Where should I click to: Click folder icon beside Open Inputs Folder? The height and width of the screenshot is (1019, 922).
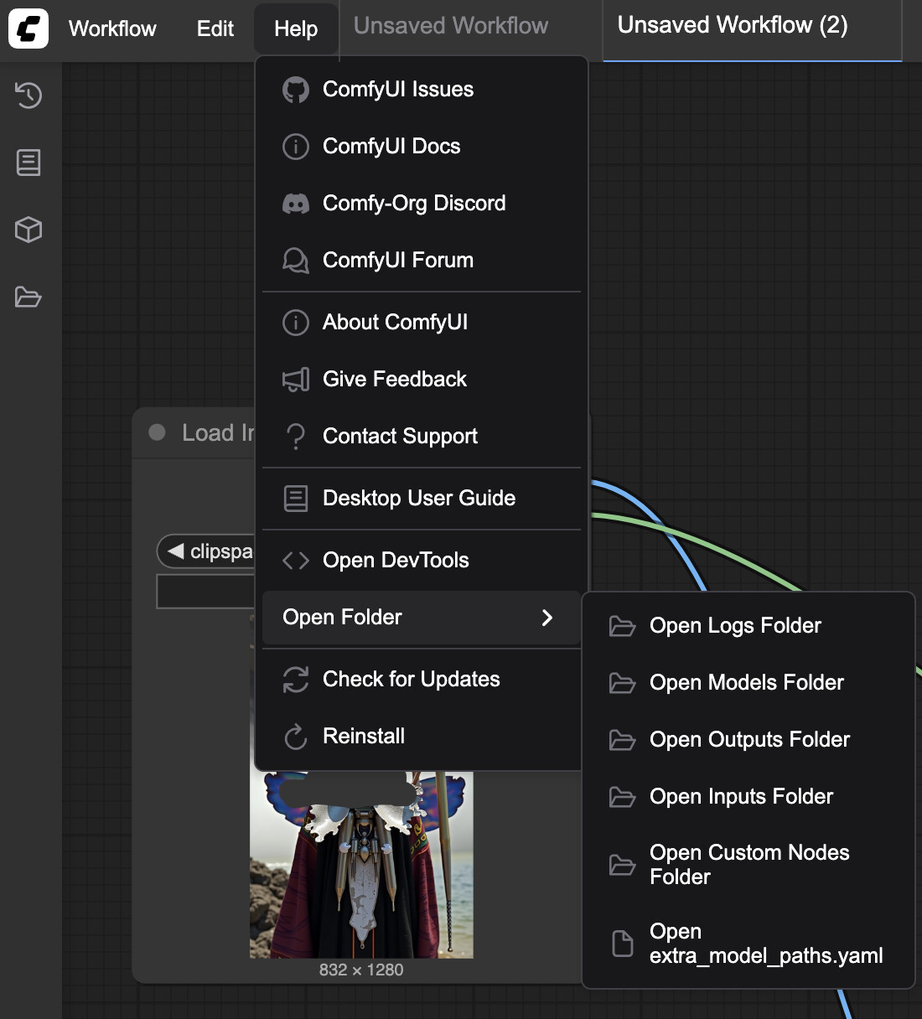pyautogui.click(x=622, y=797)
